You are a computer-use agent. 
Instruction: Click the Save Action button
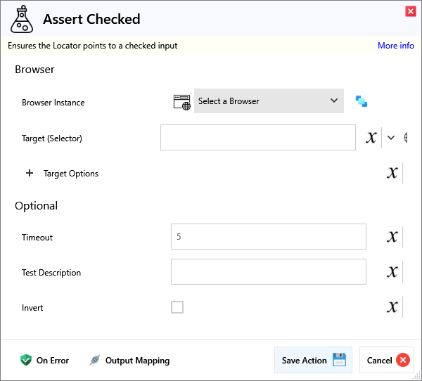pyautogui.click(x=313, y=360)
